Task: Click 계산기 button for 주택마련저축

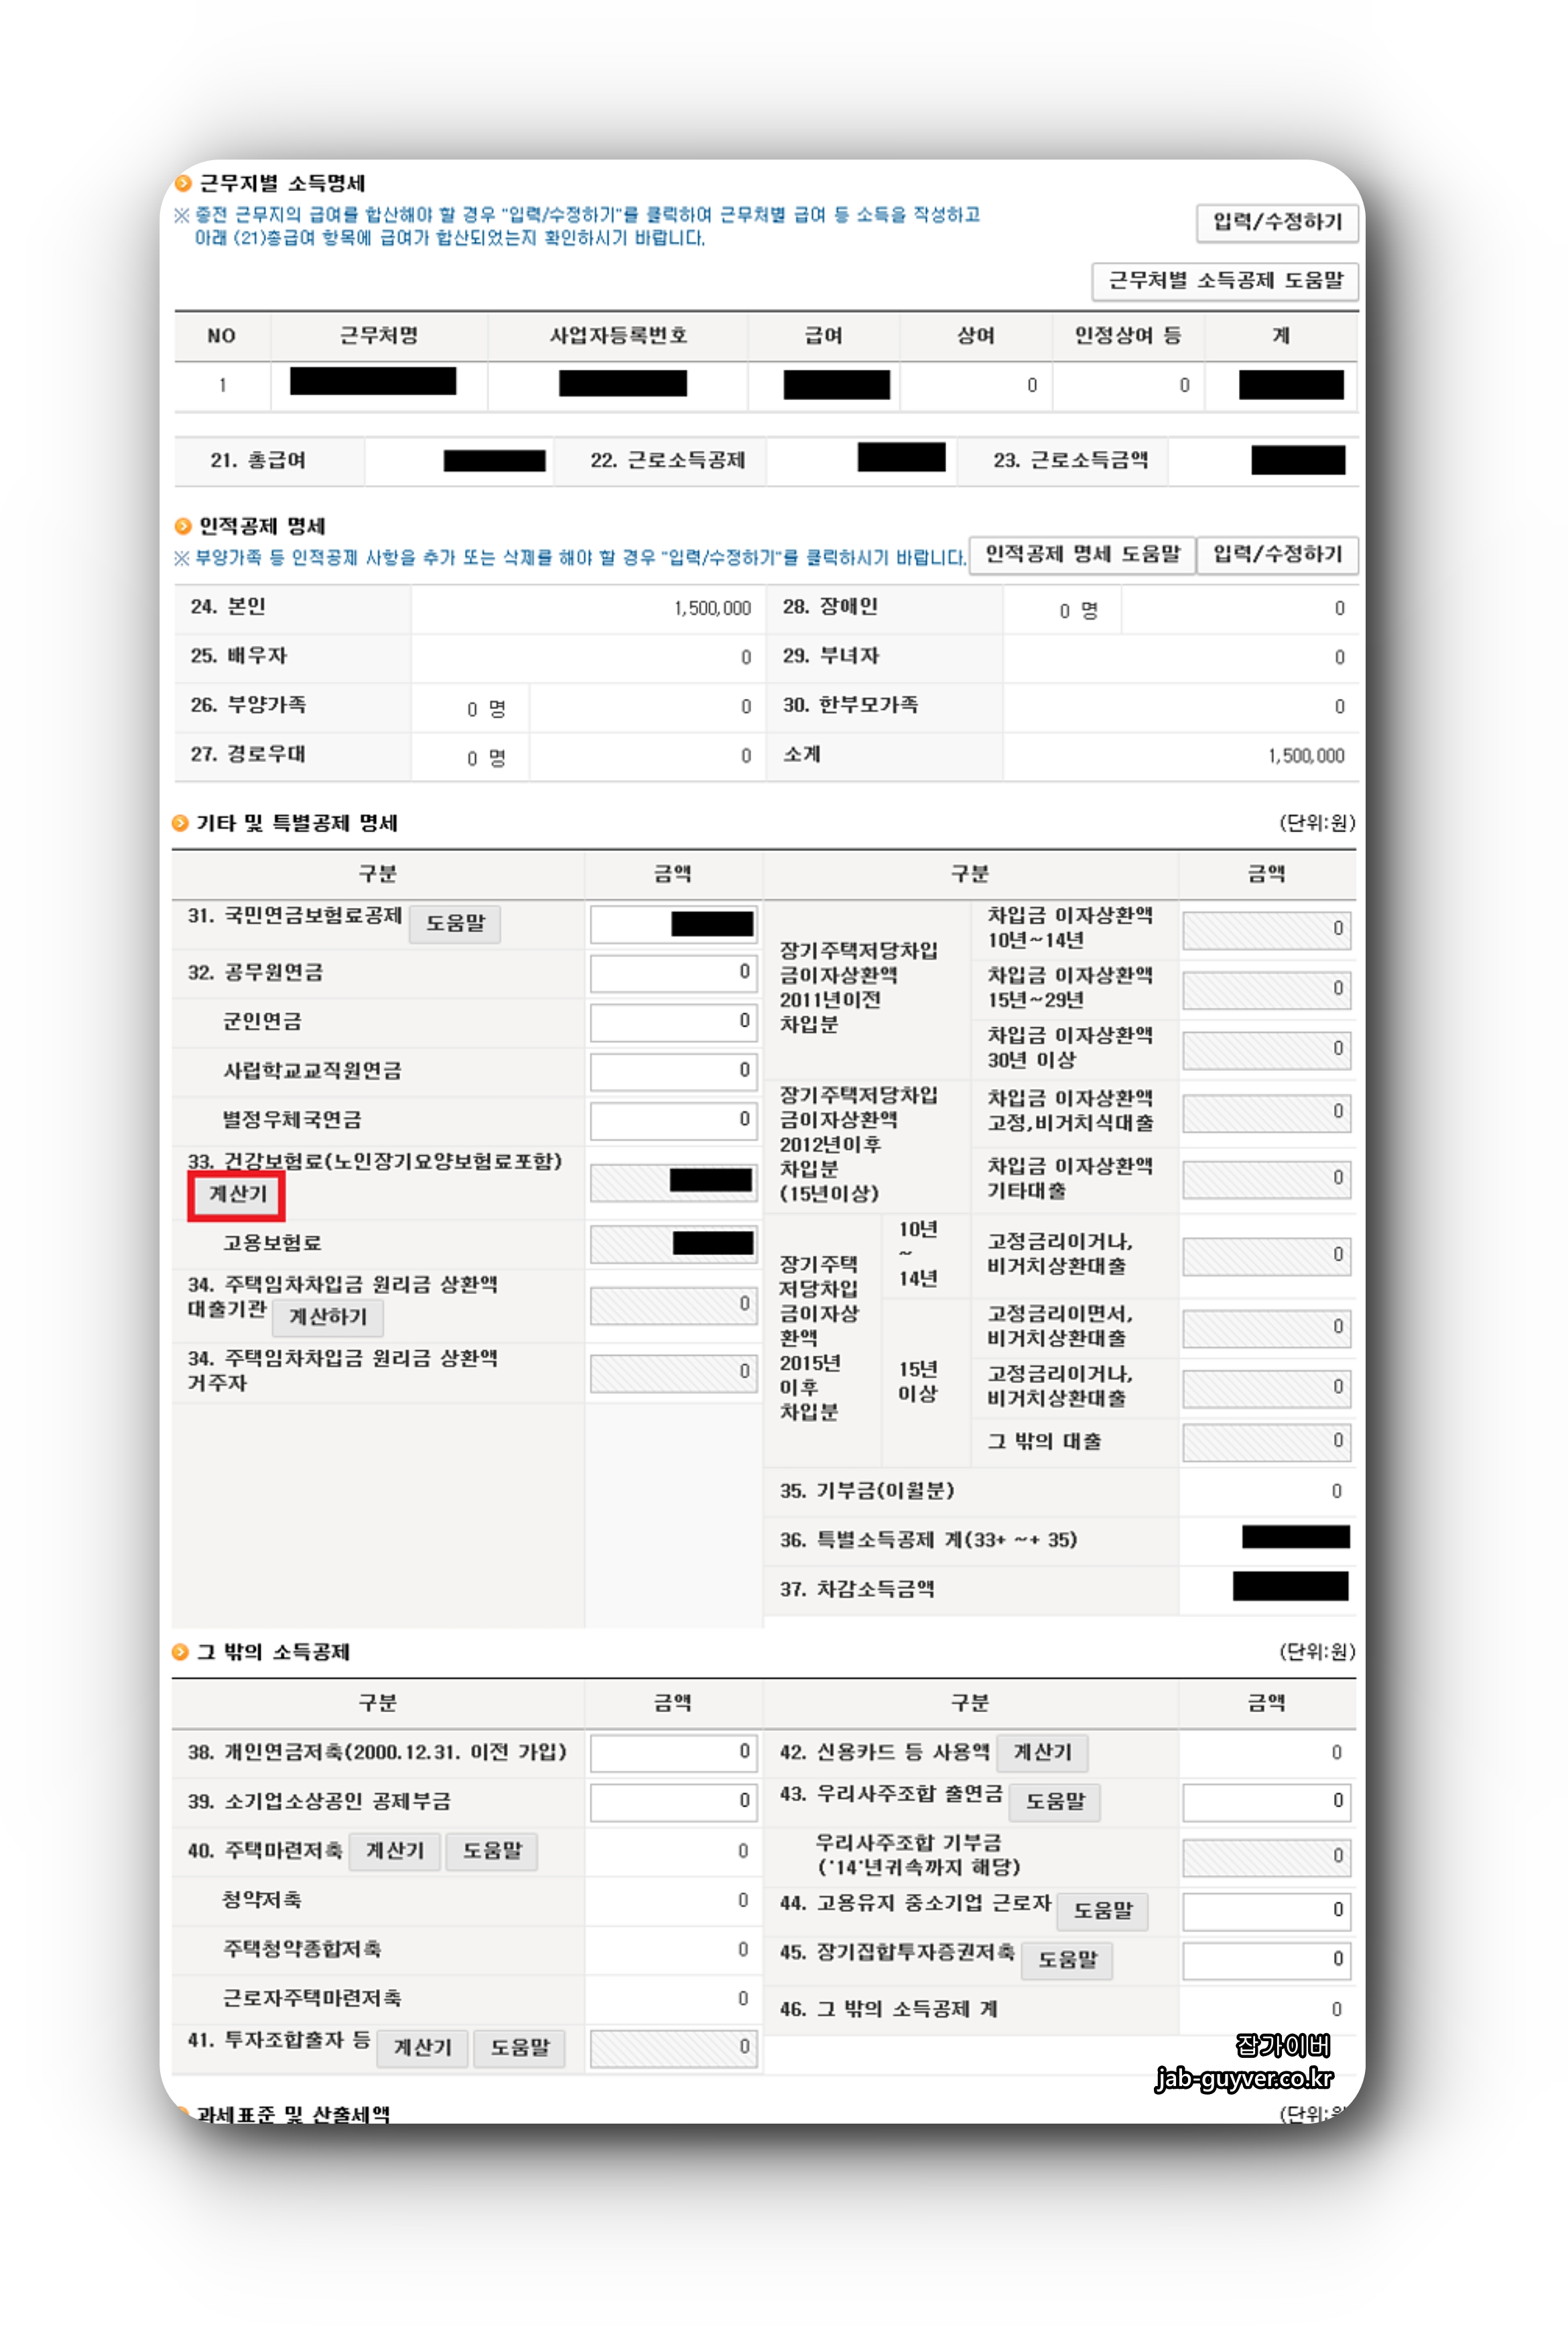Action: (394, 1851)
